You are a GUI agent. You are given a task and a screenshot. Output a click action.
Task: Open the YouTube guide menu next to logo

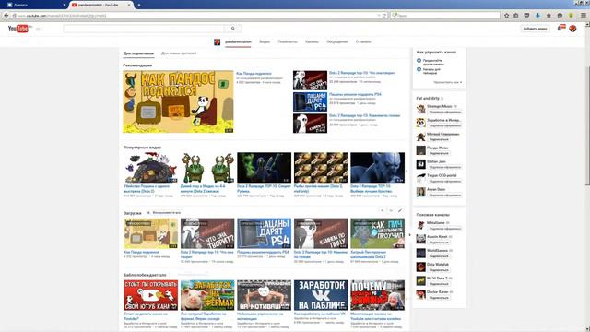click(x=38, y=29)
